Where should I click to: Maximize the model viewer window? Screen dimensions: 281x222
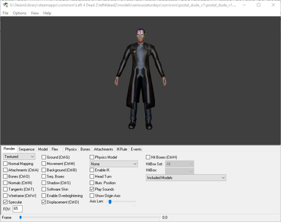[258, 5]
